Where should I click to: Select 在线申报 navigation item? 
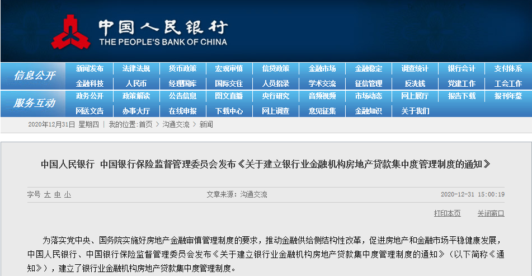coord(182,111)
